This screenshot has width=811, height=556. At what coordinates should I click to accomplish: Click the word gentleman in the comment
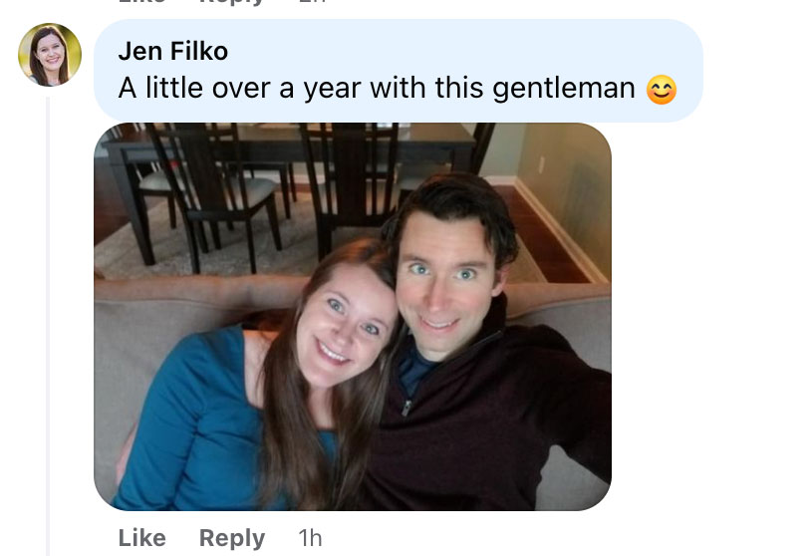(564, 89)
